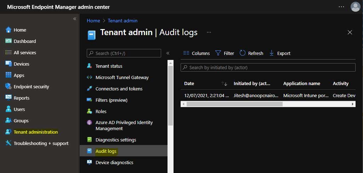
Task: Click up arrow of menu vertical scrollbar
Action: click(x=170, y=63)
